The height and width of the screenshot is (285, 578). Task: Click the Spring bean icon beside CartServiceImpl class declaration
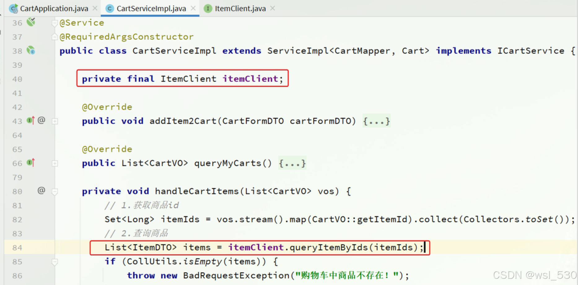31,51
